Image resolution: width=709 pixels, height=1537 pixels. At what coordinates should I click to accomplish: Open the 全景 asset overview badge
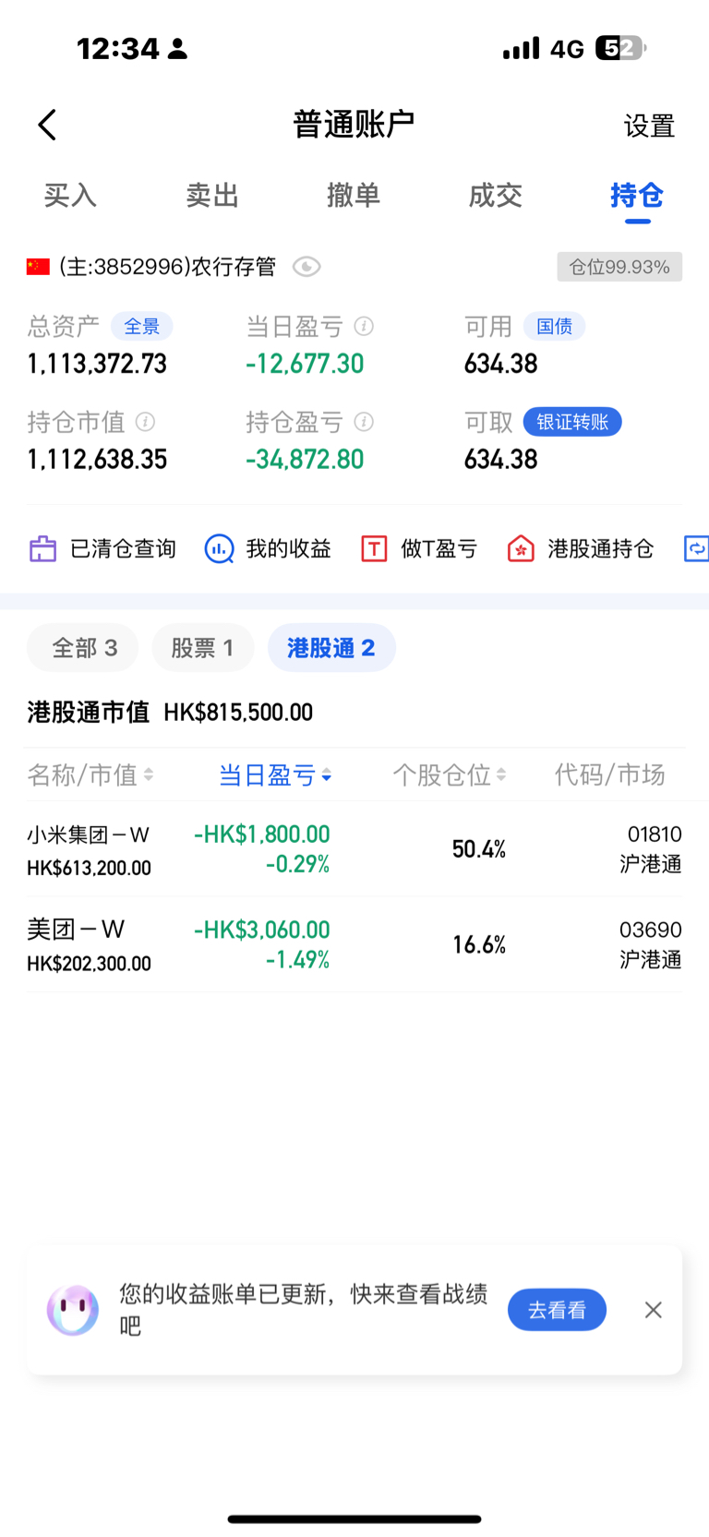[x=142, y=327]
